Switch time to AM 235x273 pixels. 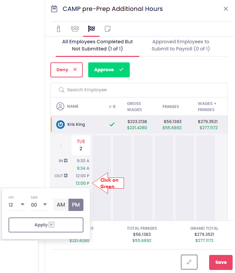click(61, 205)
